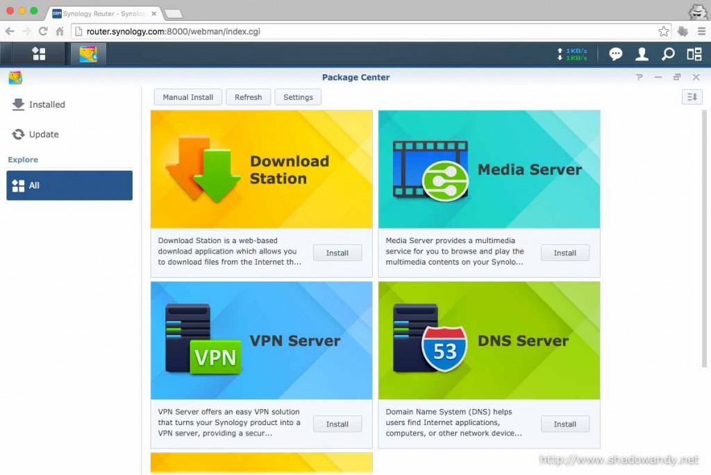The height and width of the screenshot is (475, 711).
Task: Click the Domain Name System description text
Action: coord(454,422)
